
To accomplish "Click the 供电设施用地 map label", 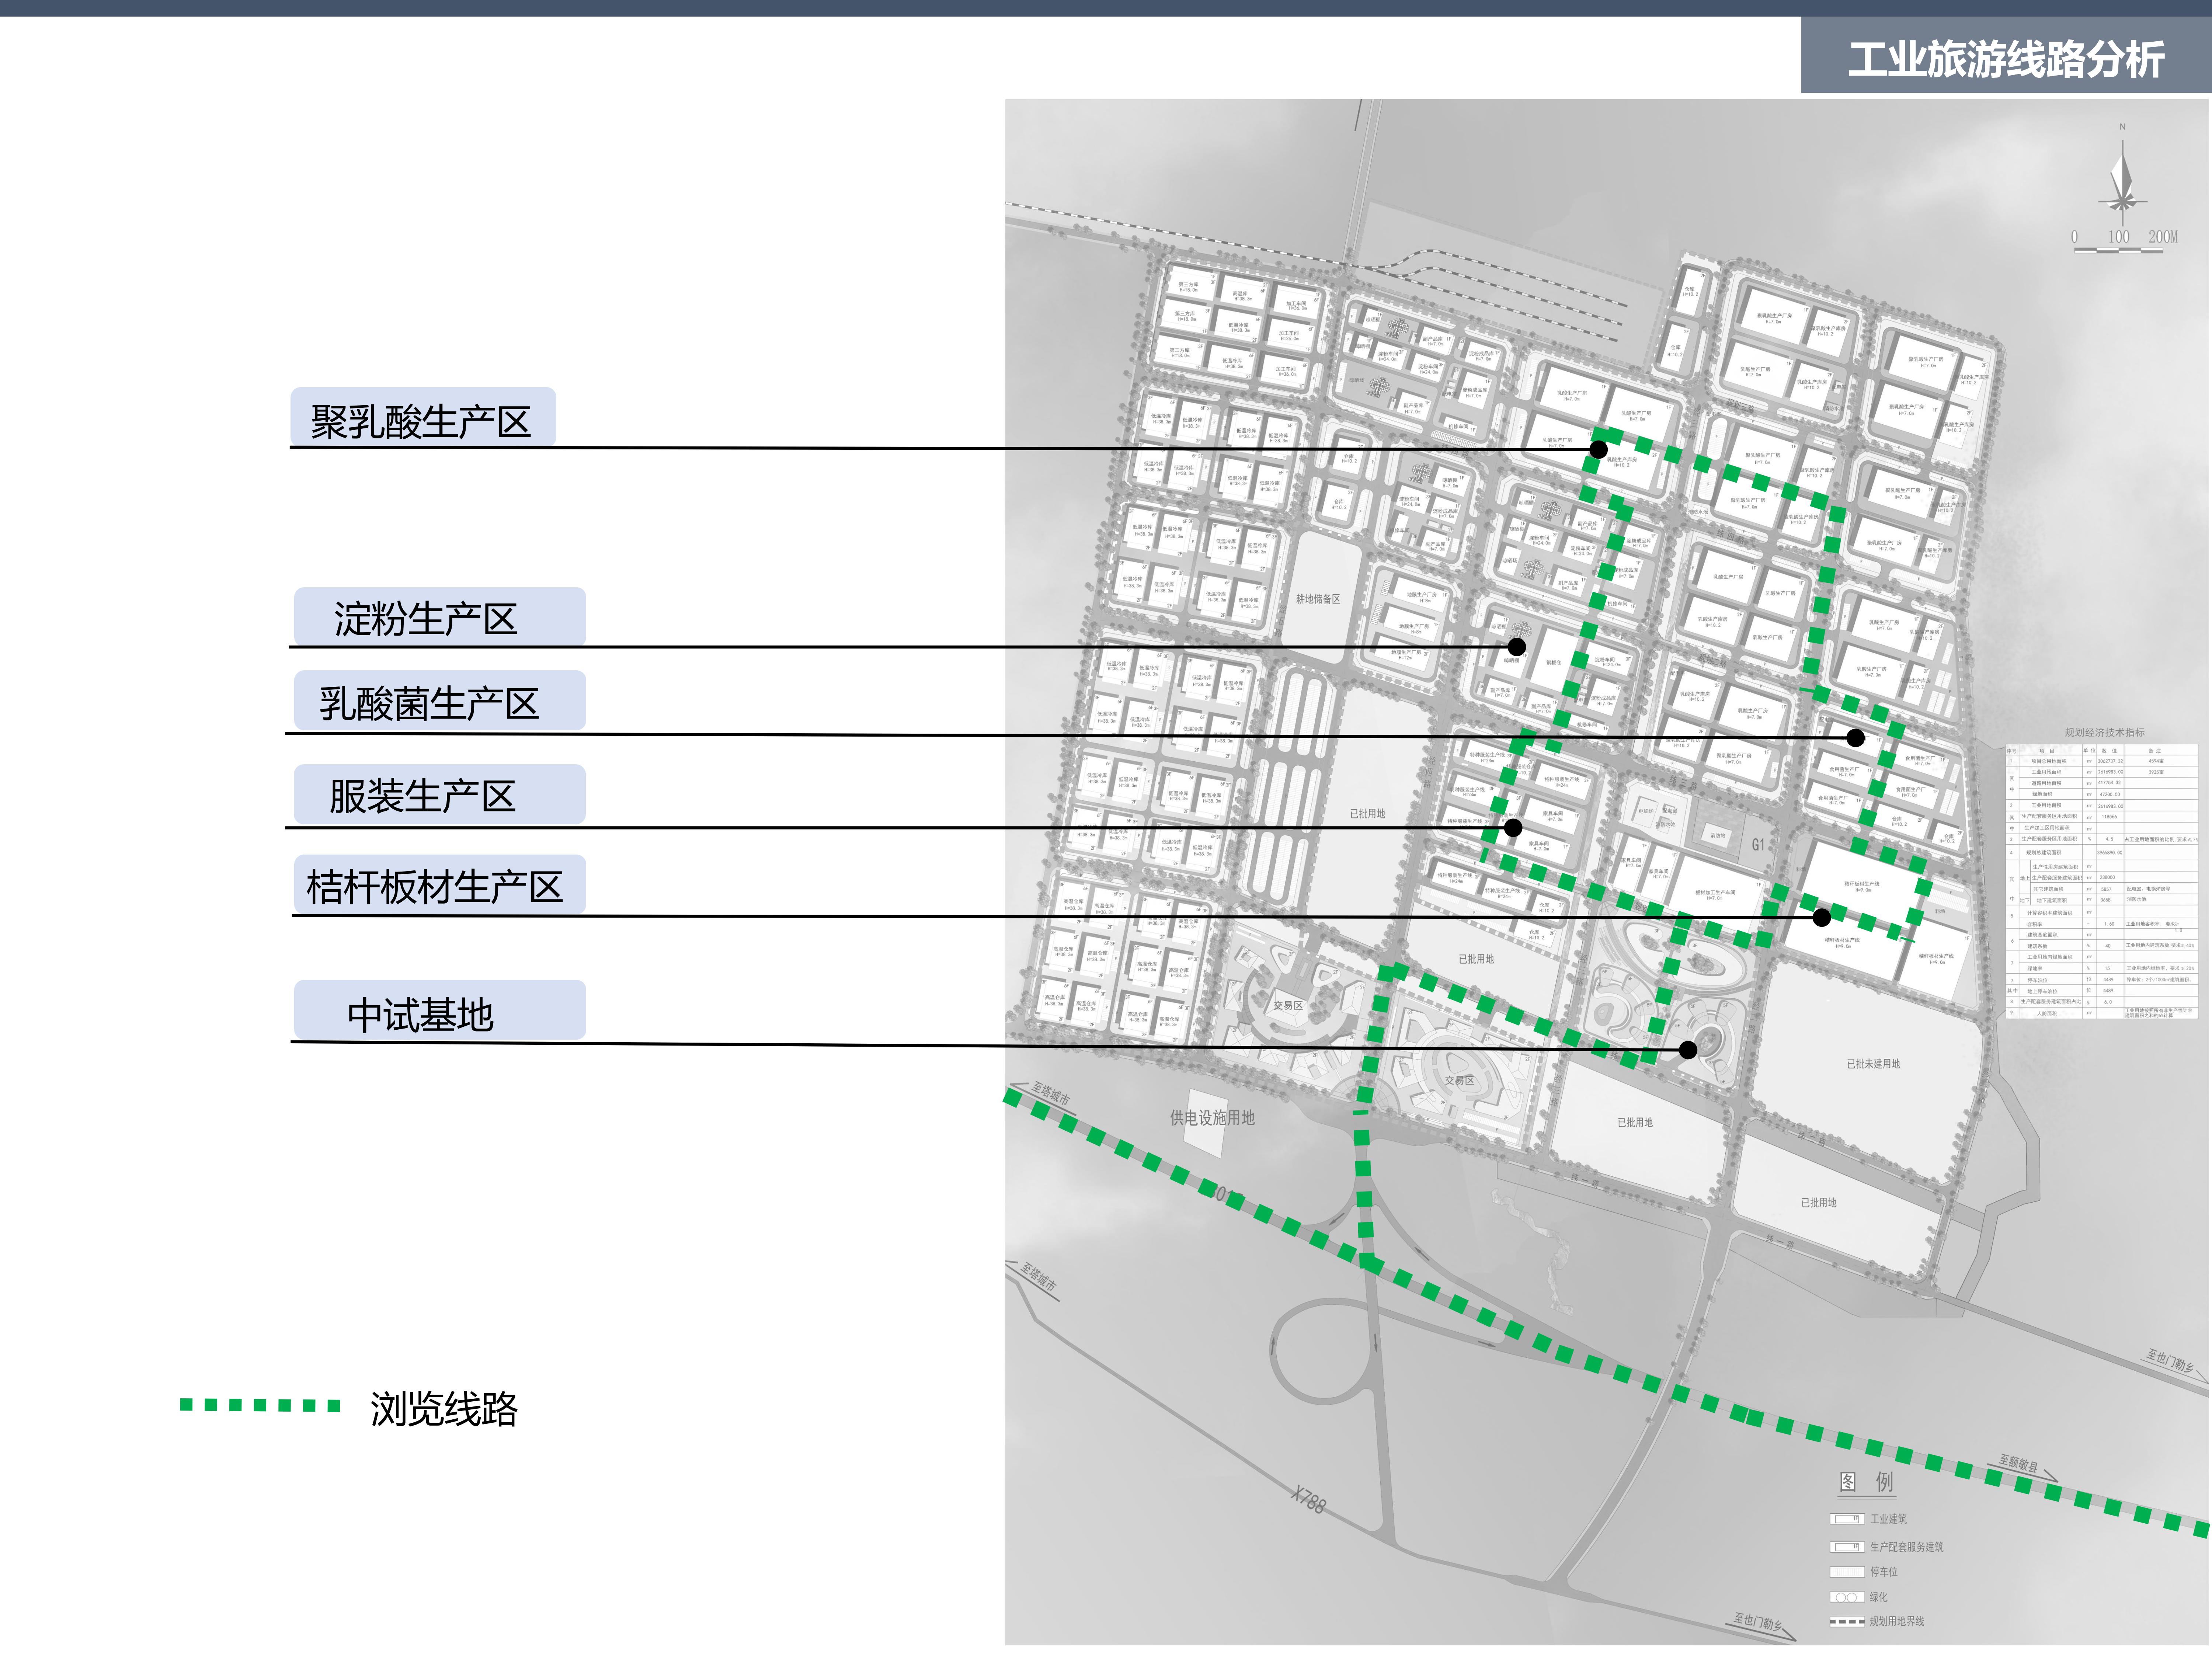I will 1212,1118.
